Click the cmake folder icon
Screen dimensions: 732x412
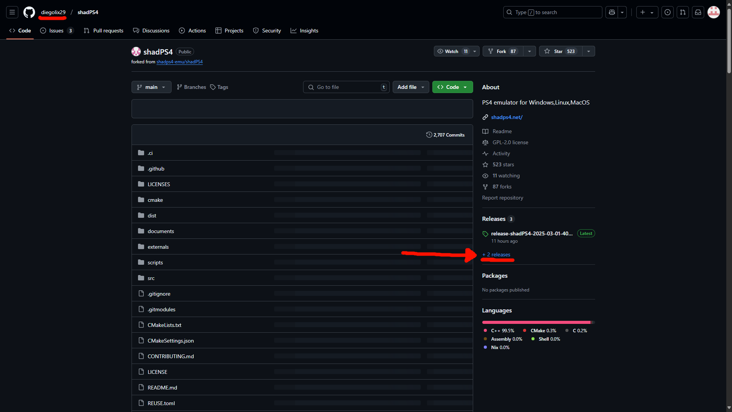[x=141, y=200]
